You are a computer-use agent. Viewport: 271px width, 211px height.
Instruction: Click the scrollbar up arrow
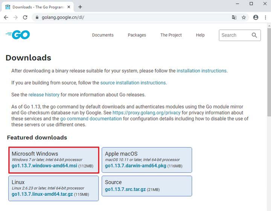(269, 26)
